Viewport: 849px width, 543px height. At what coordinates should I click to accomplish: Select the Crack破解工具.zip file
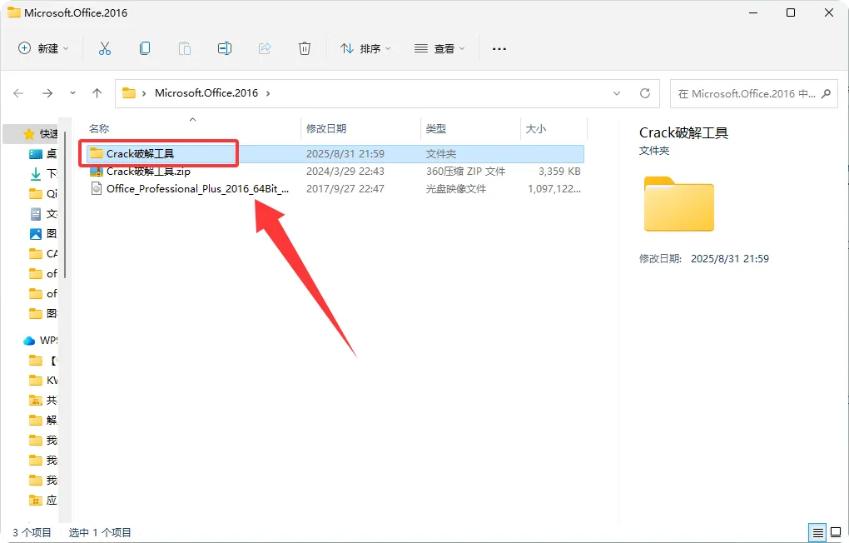tap(148, 172)
